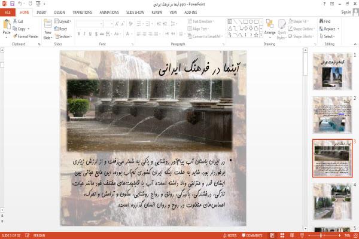Select slide 2 thumbnail
Viewport: 359px width, 239px height.
click(x=332, y=115)
